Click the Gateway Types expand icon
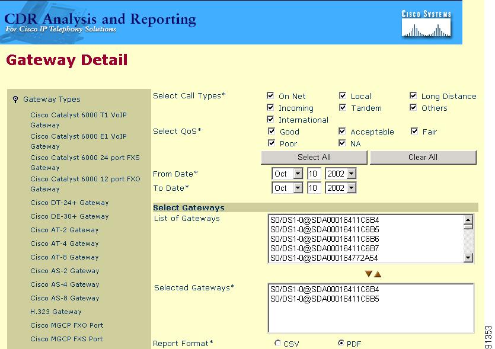This screenshot has height=349, width=495. [x=15, y=100]
